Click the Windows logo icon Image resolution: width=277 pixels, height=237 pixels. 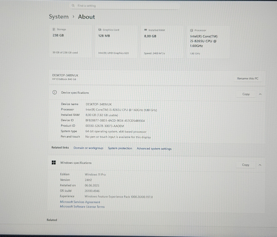54,162
